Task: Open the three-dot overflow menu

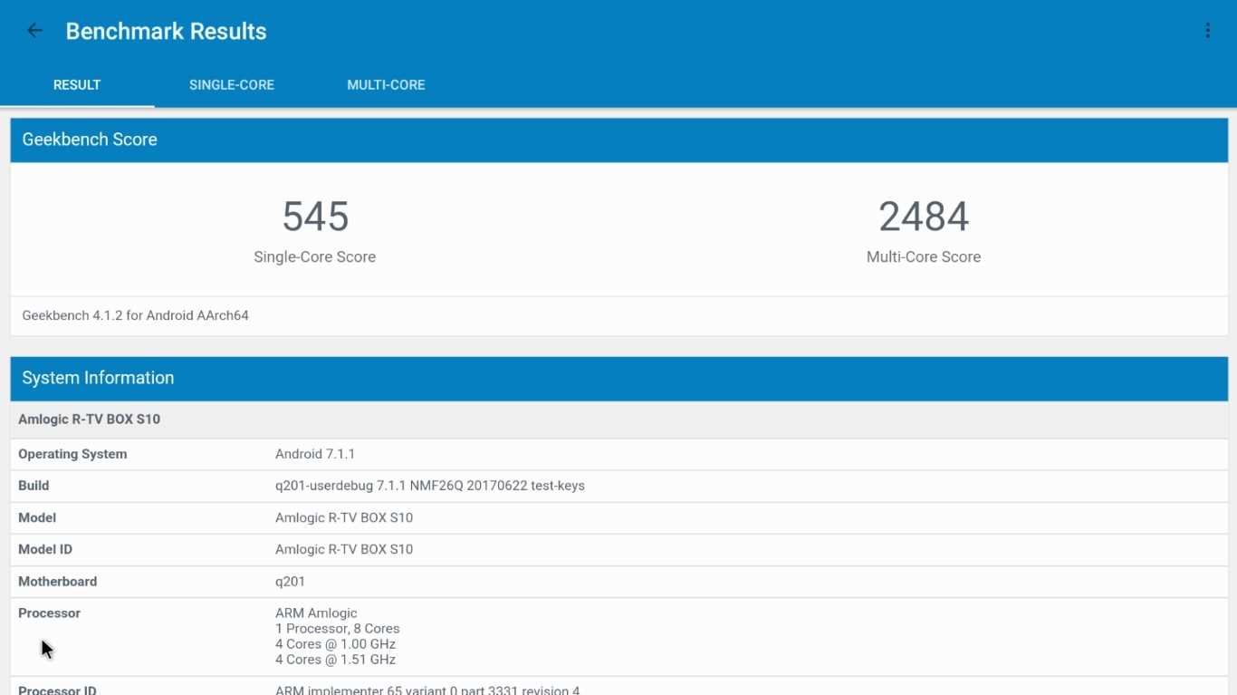Action: [1207, 31]
